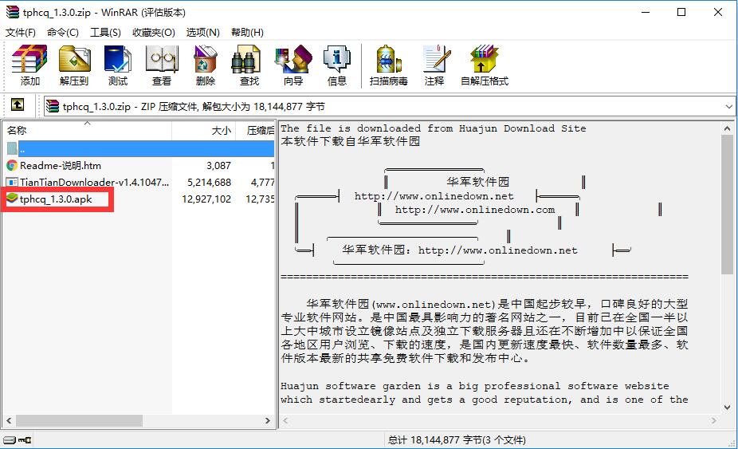Click the Chrome icon of Readme-说明.htm

coord(12,165)
